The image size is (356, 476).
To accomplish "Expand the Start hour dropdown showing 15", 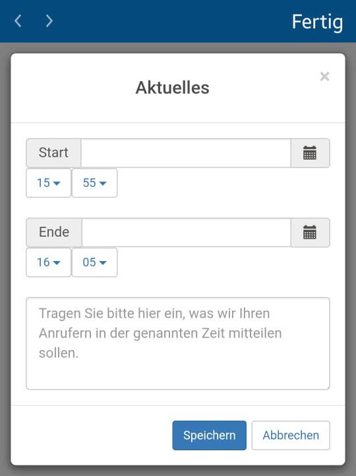I will pos(49,183).
